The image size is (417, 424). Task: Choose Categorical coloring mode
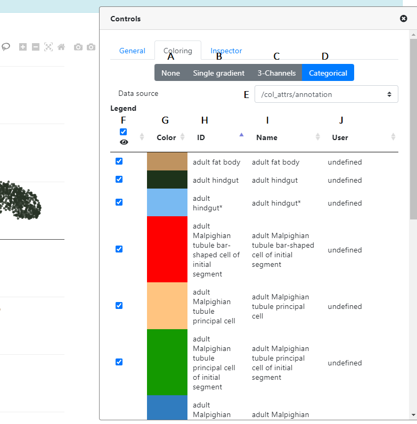click(x=328, y=73)
